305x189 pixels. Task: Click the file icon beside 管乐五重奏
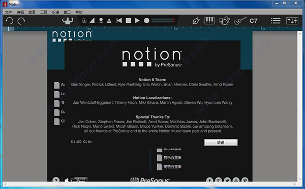159,158
